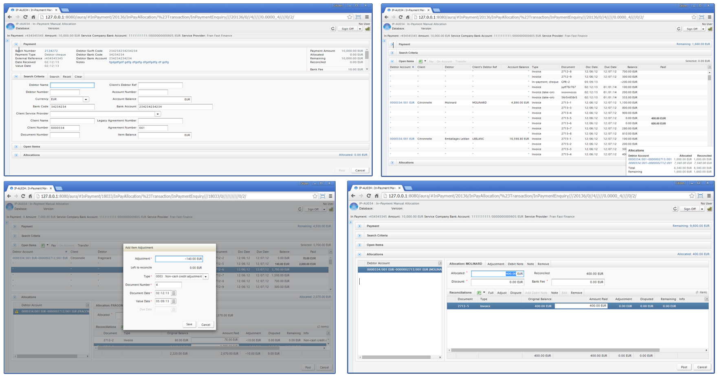Image resolution: width=719 pixels, height=377 pixels.
Task: Collapse Allocations showing Allocated: 400.00 EUR
Action: click(x=359, y=255)
